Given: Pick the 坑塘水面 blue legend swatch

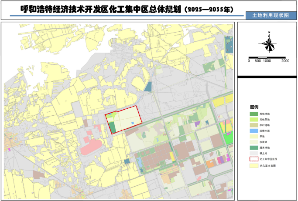Looking at the screenshot, I should click(253, 131).
